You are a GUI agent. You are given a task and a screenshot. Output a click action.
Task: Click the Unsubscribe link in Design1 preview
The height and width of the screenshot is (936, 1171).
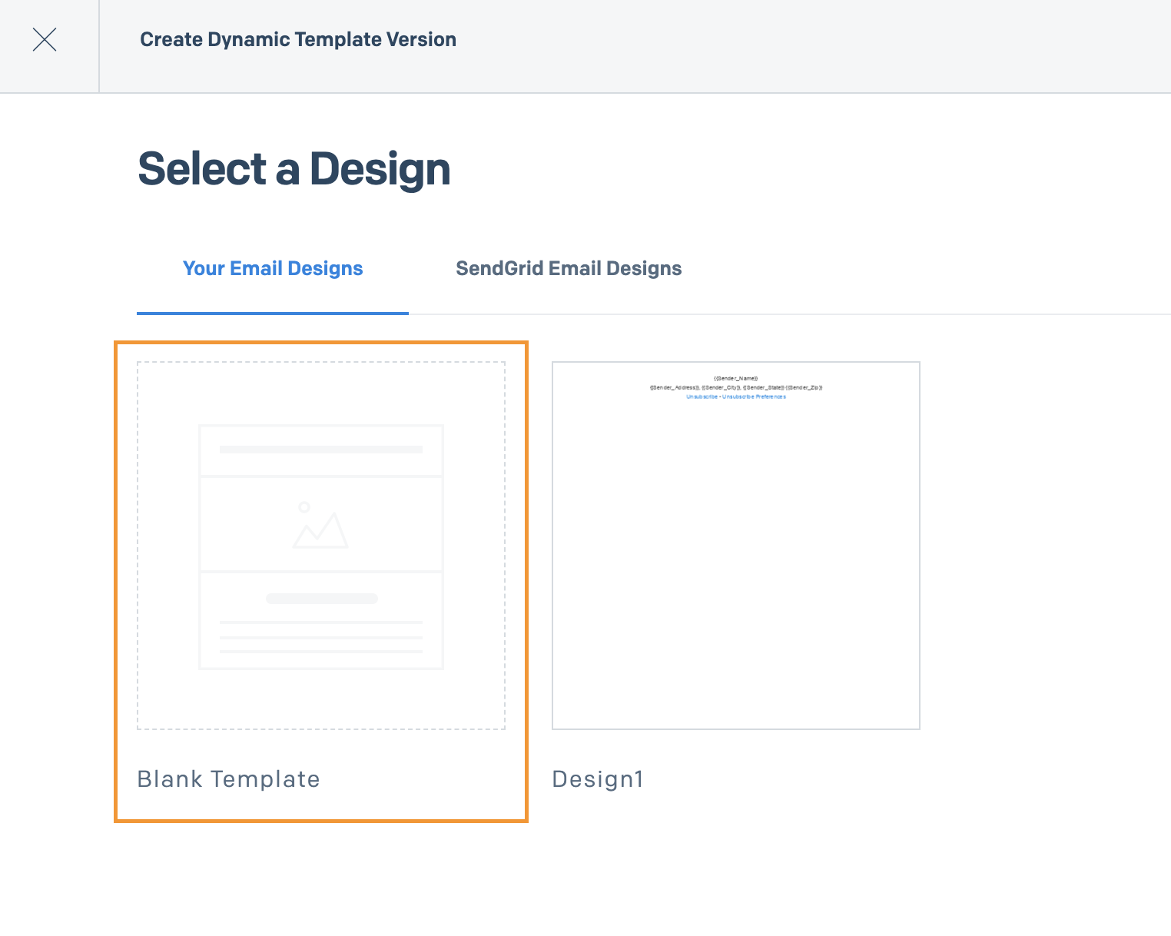[702, 397]
